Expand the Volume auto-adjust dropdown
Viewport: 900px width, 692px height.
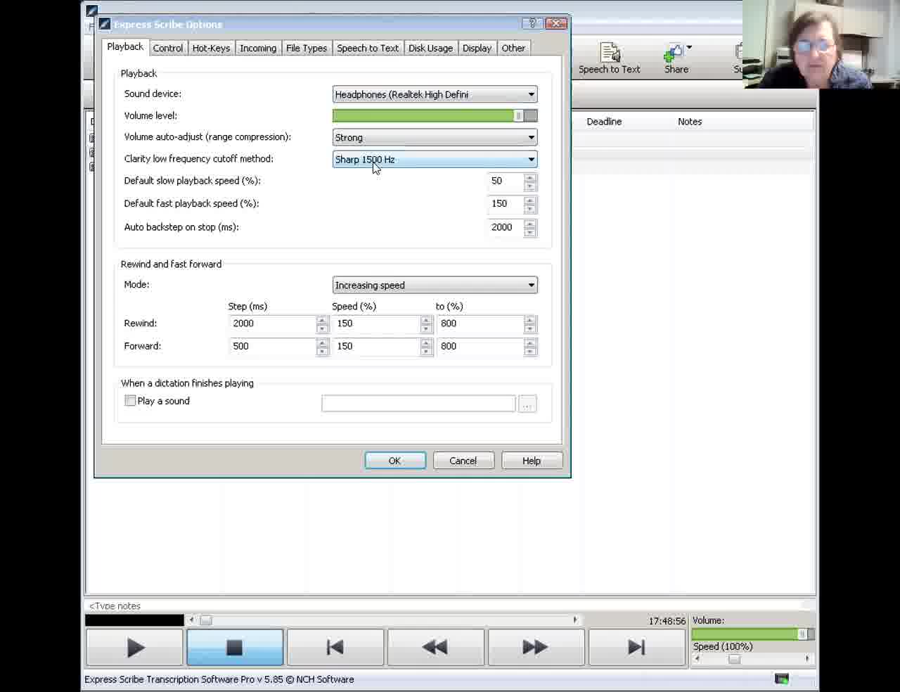point(435,137)
